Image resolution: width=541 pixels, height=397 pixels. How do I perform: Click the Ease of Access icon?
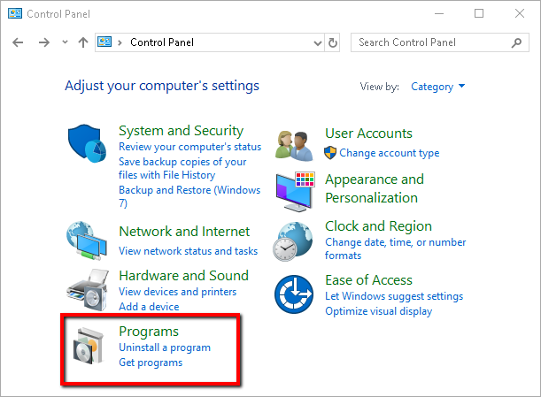pos(295,294)
